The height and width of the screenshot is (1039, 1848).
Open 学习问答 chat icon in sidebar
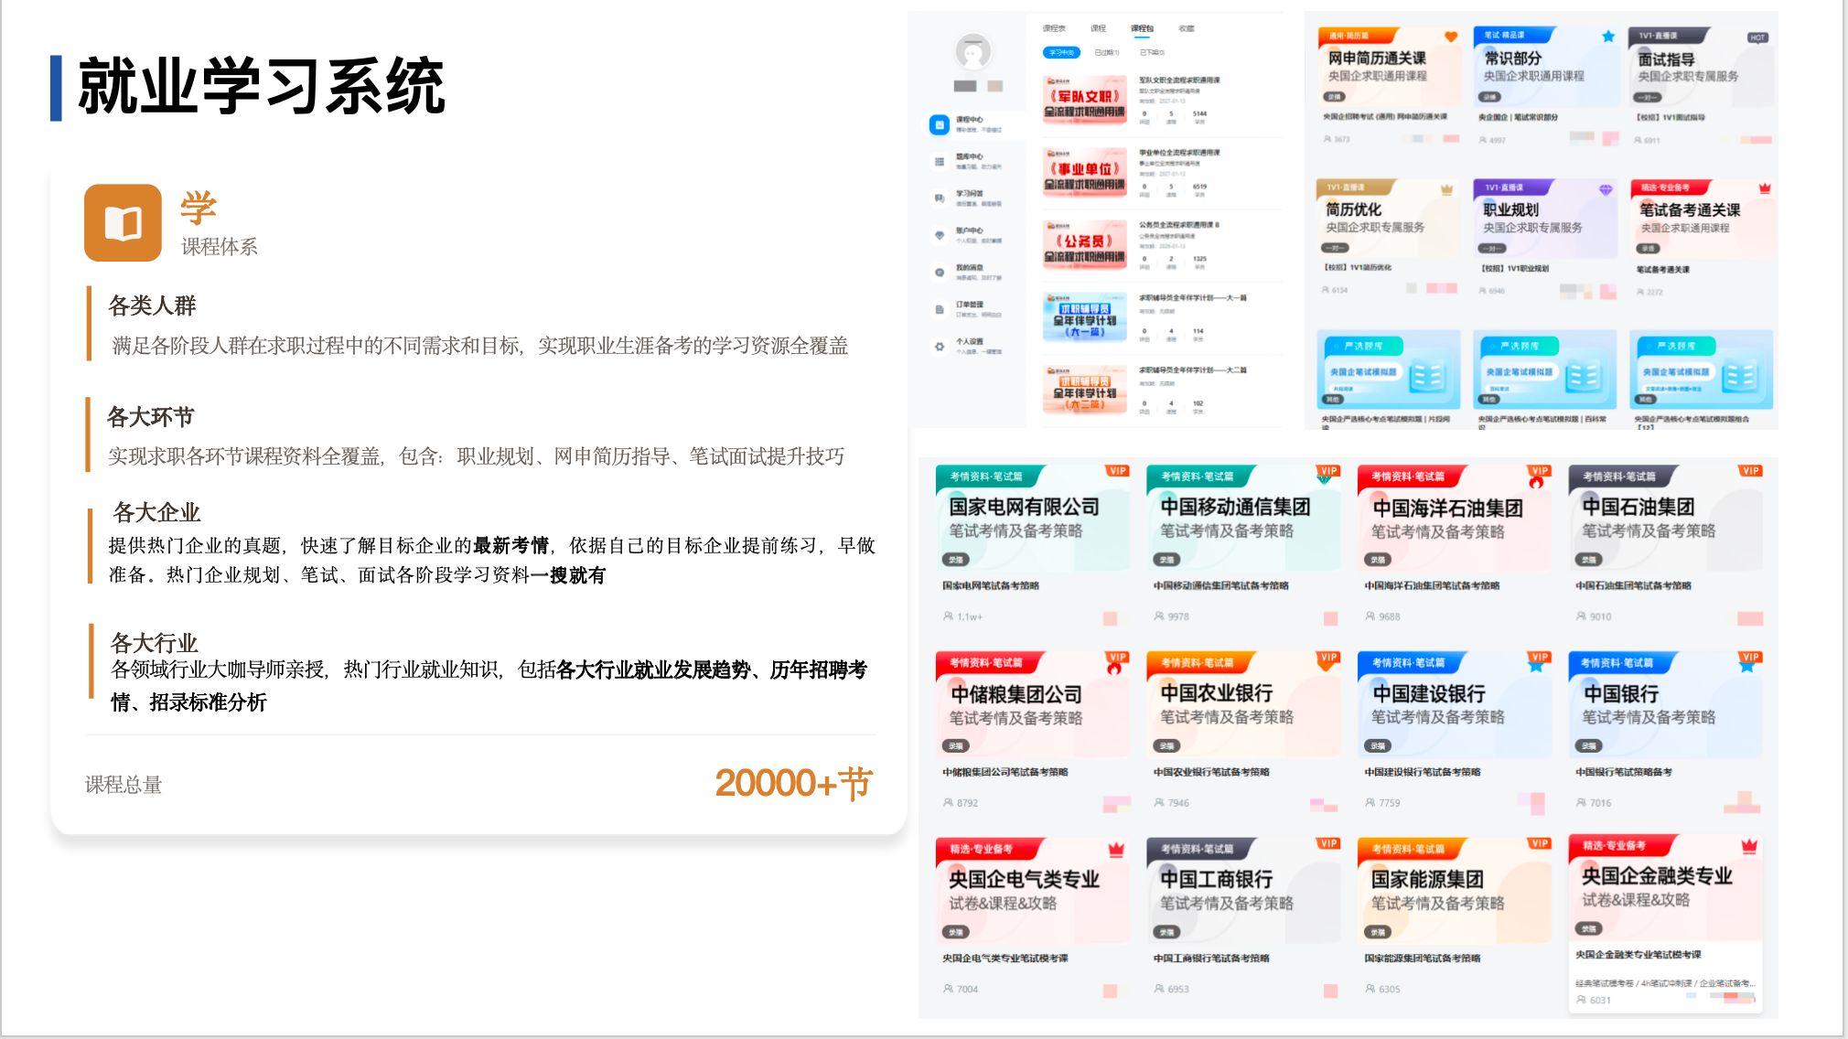pyautogui.click(x=939, y=198)
